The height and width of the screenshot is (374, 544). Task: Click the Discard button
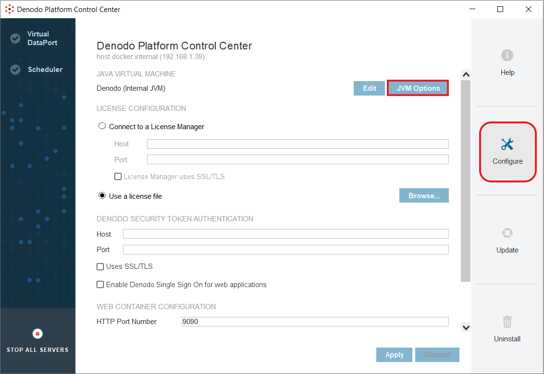(x=437, y=355)
